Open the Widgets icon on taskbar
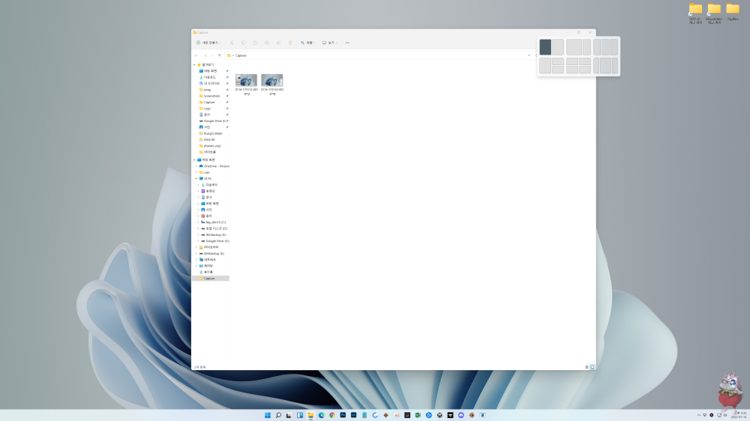This screenshot has width=750, height=421. 300,415
